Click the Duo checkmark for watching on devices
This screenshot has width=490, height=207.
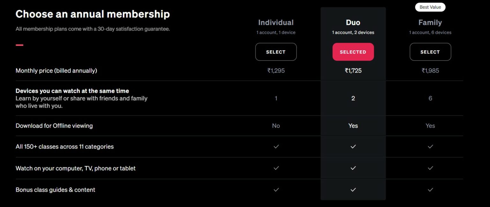click(353, 168)
